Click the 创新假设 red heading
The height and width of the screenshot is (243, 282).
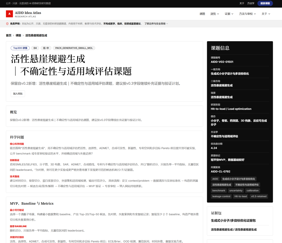coord(15,160)
